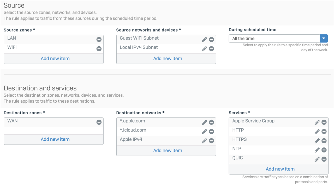The width and height of the screenshot is (334, 186).
Task: Add new item to Source networks and devices
Action: click(x=168, y=58)
